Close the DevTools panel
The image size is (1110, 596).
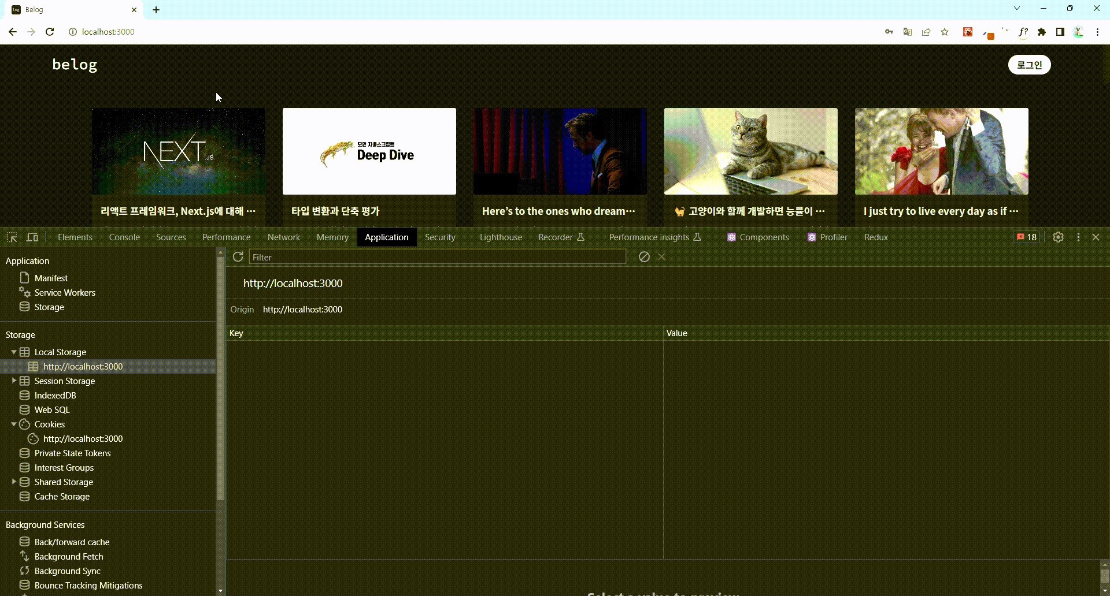pyautogui.click(x=1096, y=237)
